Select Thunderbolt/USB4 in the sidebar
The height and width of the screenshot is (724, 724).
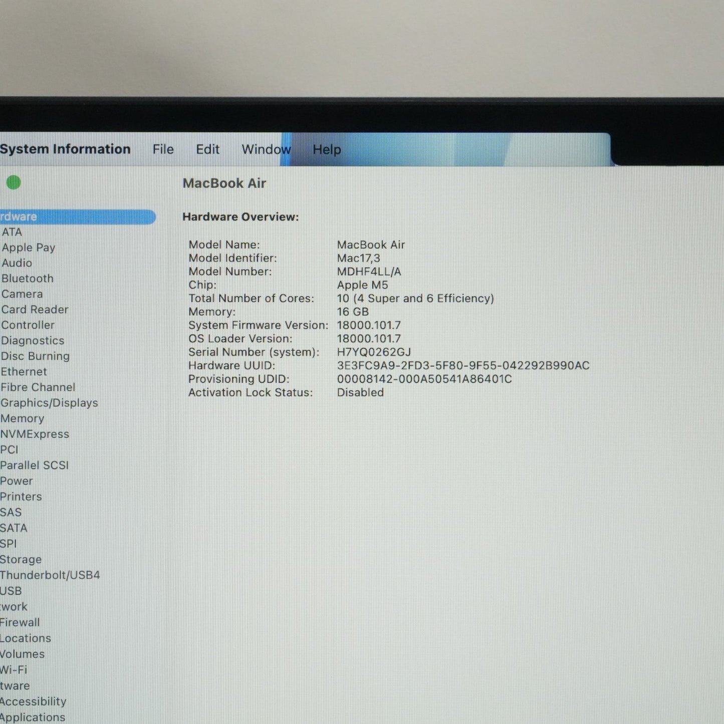point(50,575)
